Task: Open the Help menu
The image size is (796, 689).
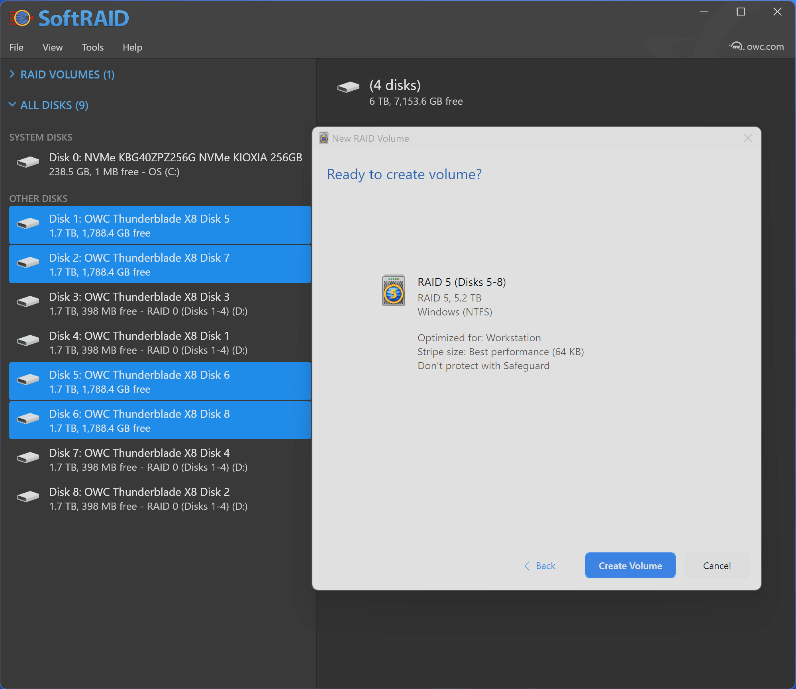Action: point(132,47)
